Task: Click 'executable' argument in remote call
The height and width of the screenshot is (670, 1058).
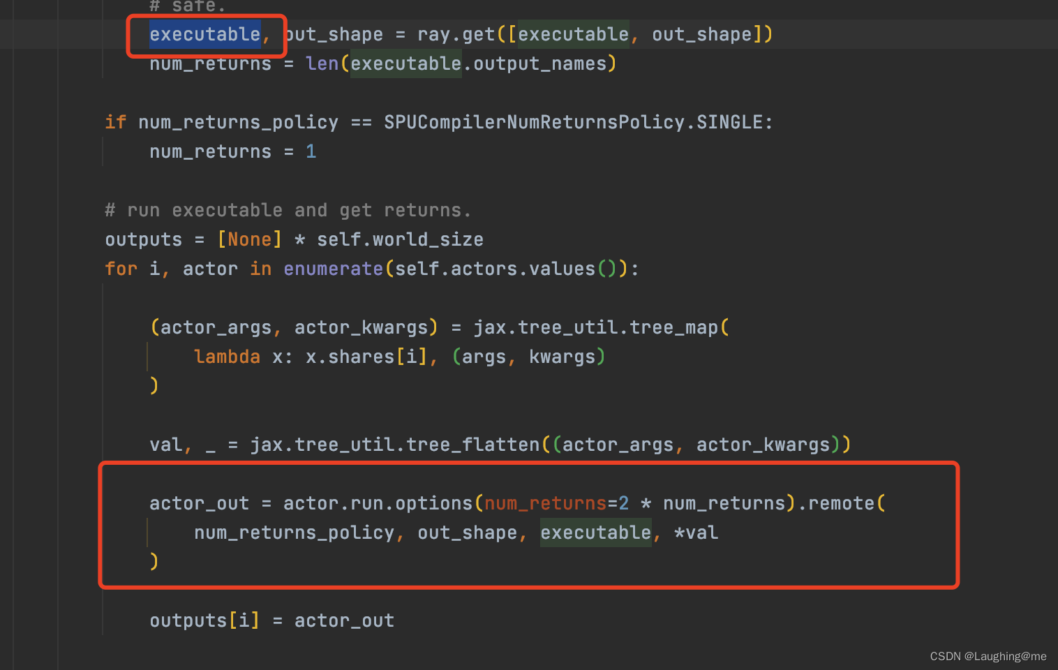Action: 595,533
